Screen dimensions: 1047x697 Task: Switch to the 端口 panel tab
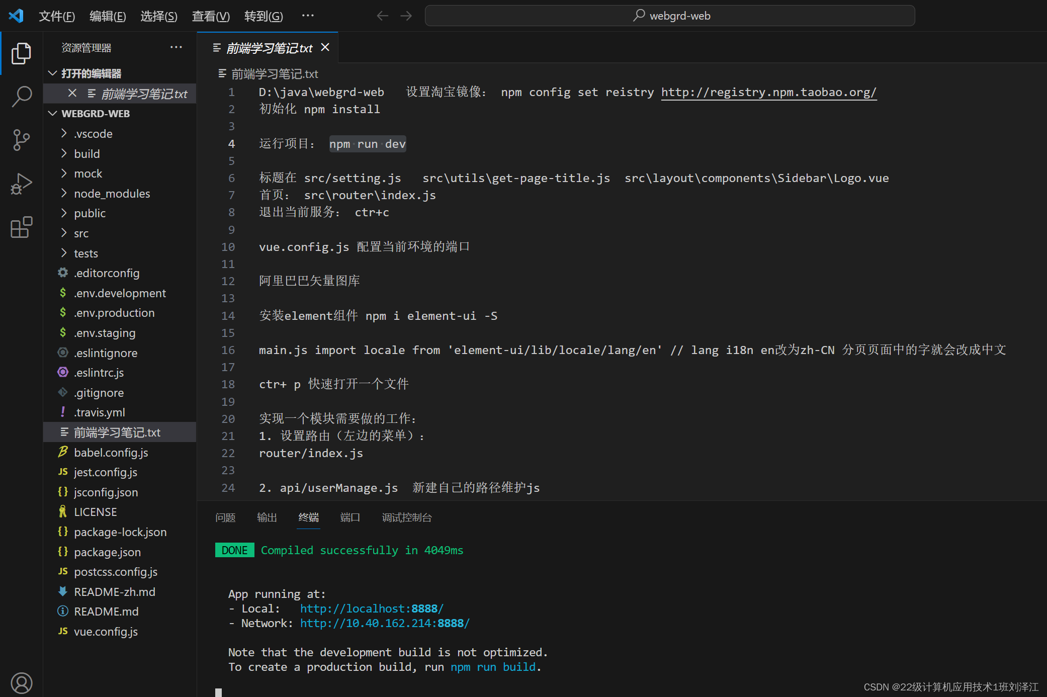point(350,517)
